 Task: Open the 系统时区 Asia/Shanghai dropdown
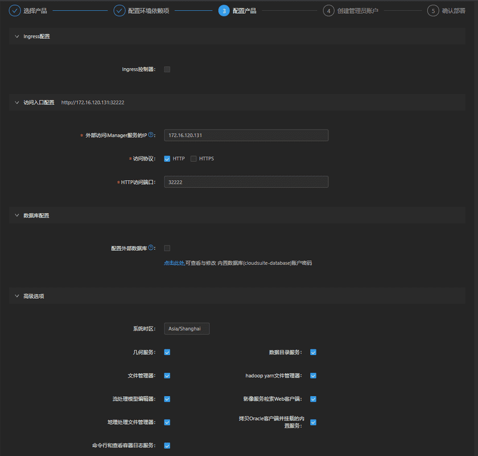[187, 329]
